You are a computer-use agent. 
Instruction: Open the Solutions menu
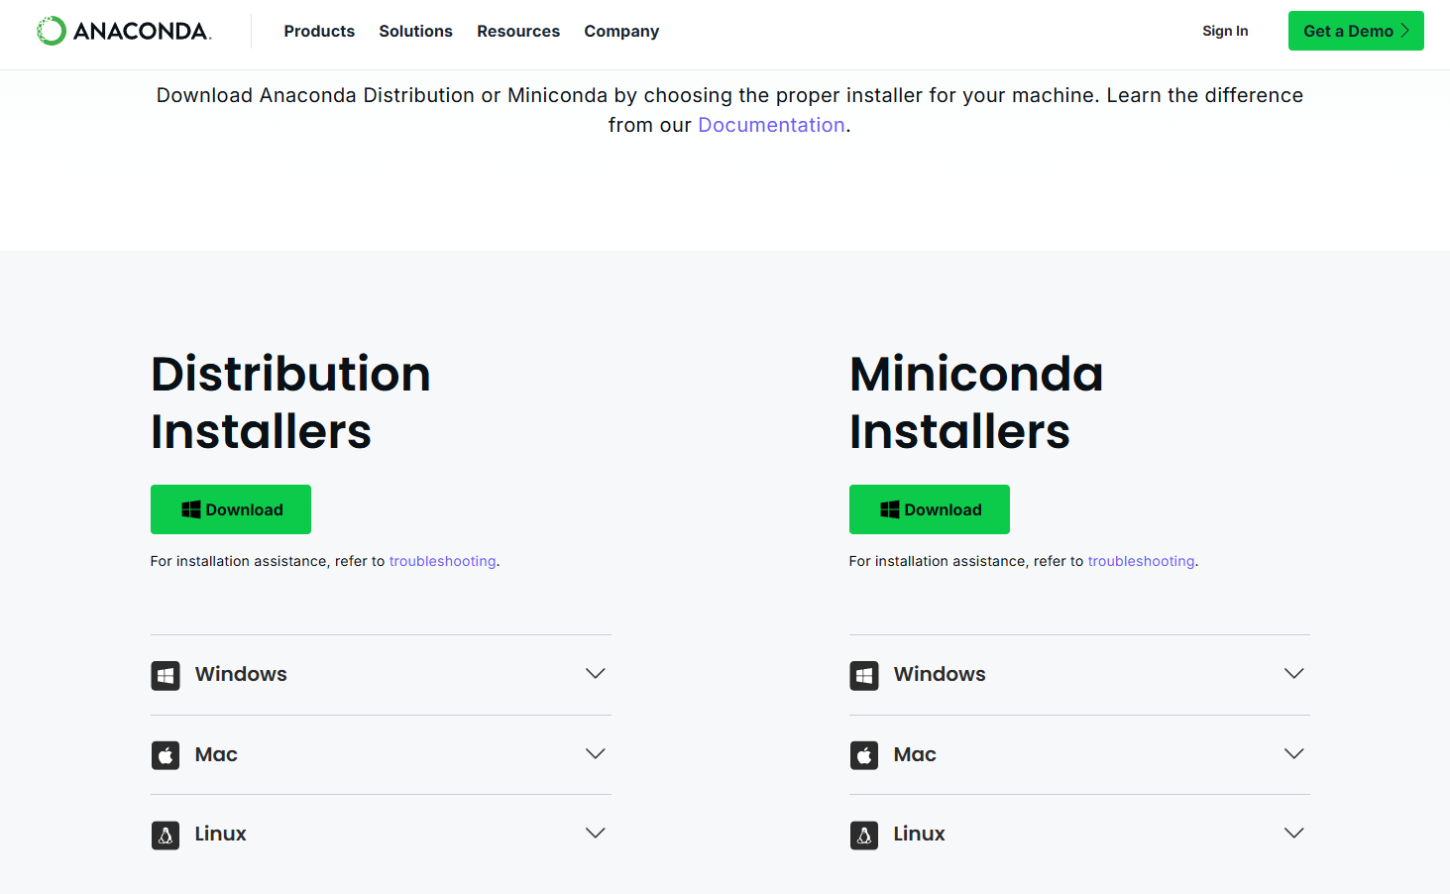point(415,31)
